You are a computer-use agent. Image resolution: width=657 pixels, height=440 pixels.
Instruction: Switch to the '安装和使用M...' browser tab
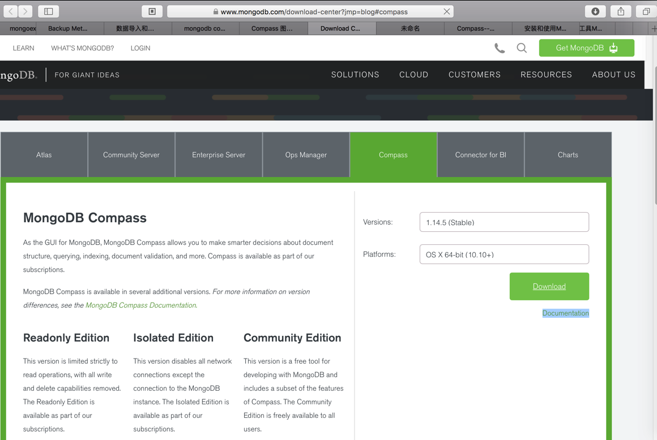[x=546, y=28]
